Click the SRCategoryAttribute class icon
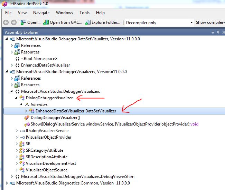 tap(22, 150)
